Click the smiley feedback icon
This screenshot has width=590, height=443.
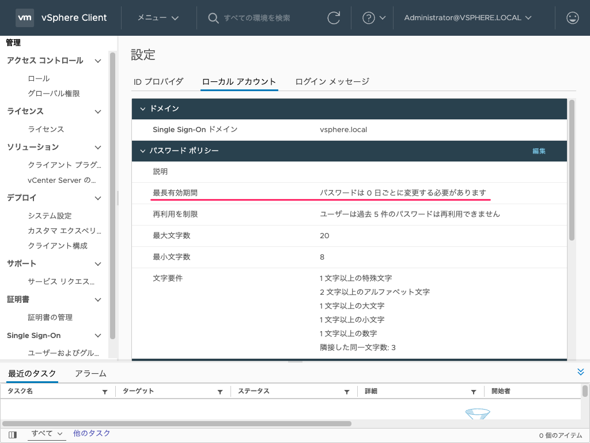tap(572, 18)
